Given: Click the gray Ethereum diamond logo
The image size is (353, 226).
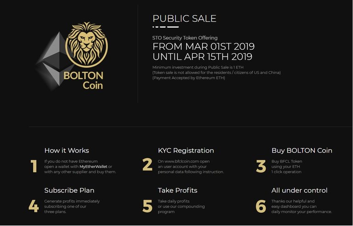Looking at the screenshot, I should pos(55,61).
